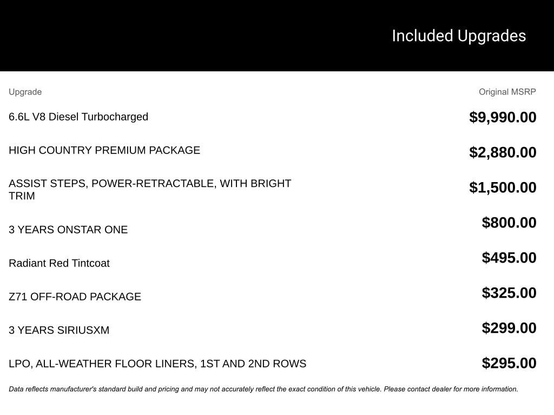Click the $2,880.00 price

click(x=503, y=152)
